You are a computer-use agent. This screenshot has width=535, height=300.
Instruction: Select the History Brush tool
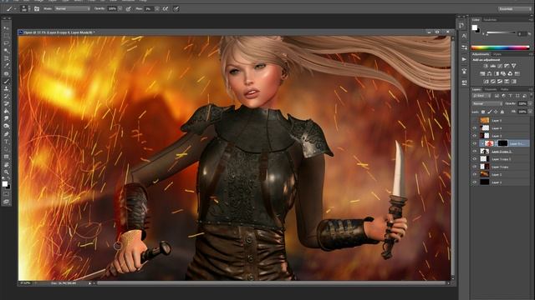(6, 96)
